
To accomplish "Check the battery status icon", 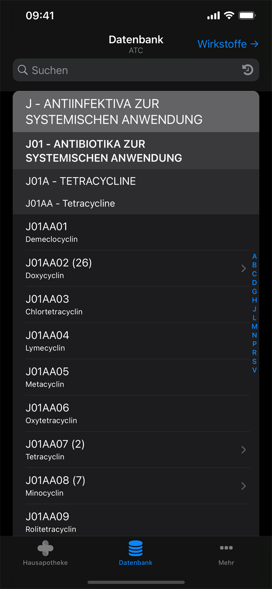I will [247, 16].
